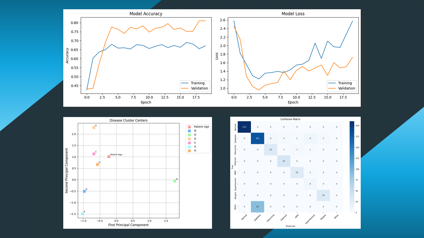The height and width of the screenshot is (238, 424).
Task: Click Patient Age marker icon in cluster legend
Action: click(x=189, y=127)
